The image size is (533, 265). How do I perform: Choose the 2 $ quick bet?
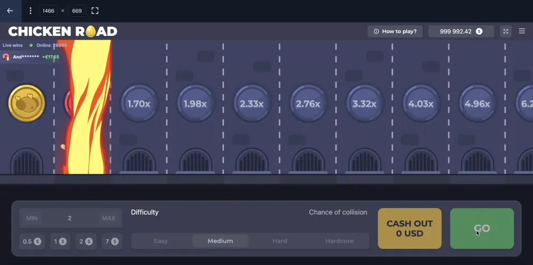86,241
